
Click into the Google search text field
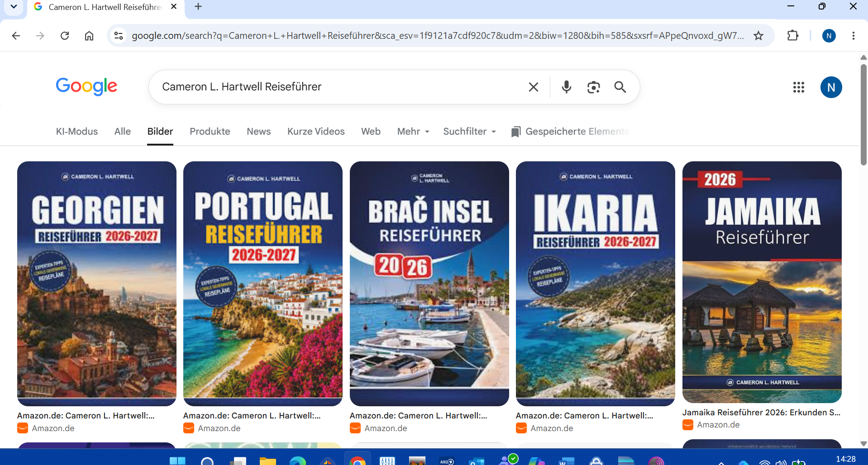point(339,87)
